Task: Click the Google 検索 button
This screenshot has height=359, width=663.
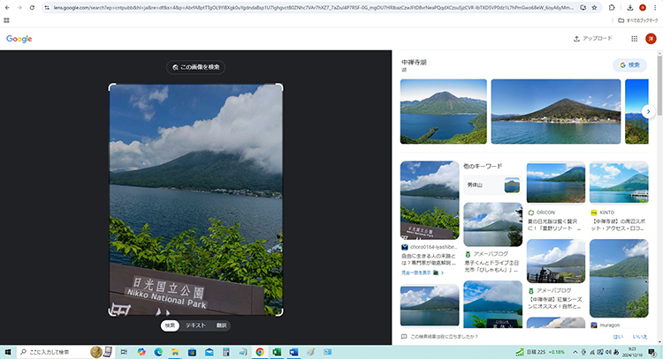Action: tap(629, 65)
